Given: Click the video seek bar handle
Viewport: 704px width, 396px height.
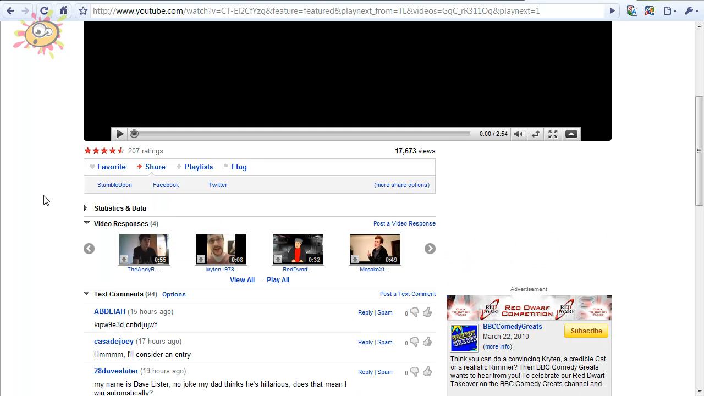Looking at the screenshot, I should (x=134, y=134).
